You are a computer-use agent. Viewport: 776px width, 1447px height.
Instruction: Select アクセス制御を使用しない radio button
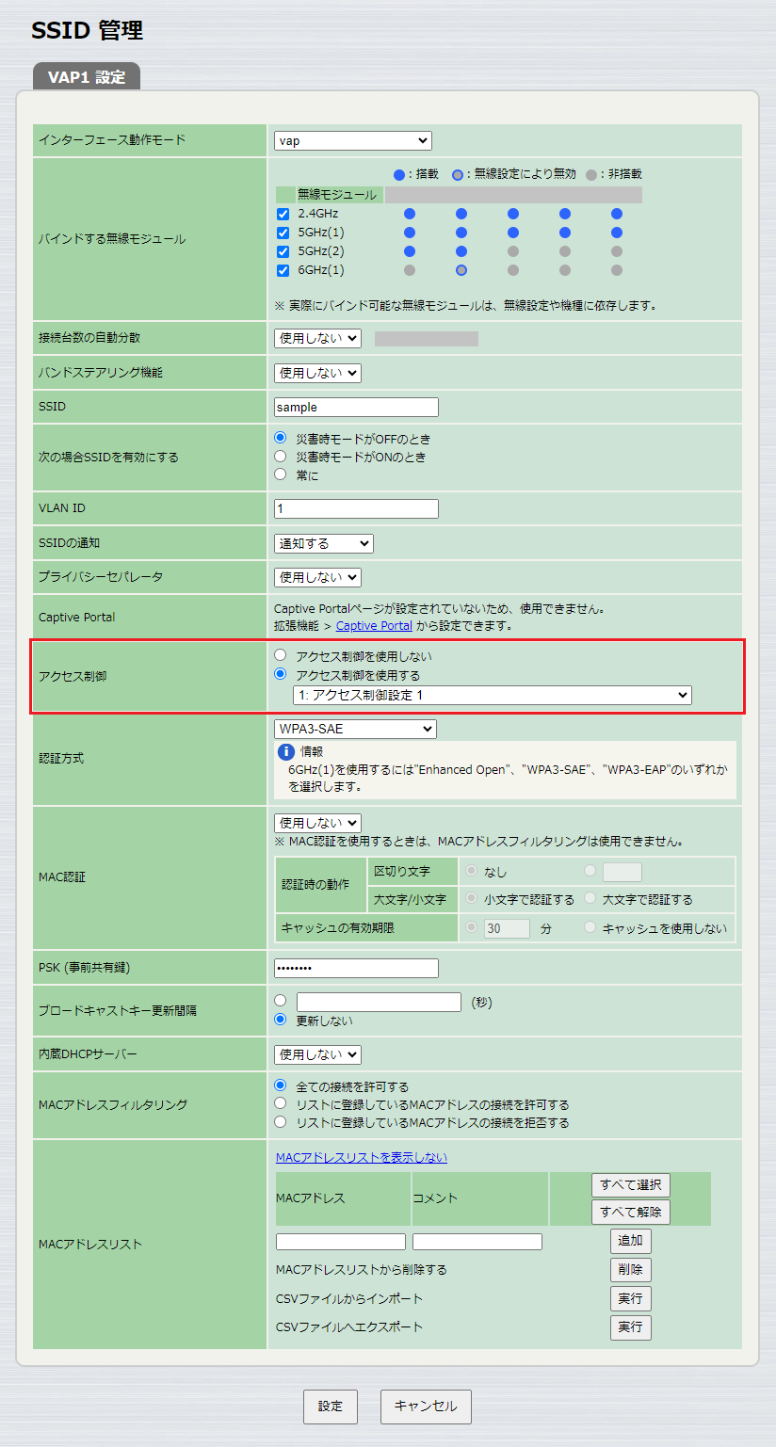click(x=280, y=654)
